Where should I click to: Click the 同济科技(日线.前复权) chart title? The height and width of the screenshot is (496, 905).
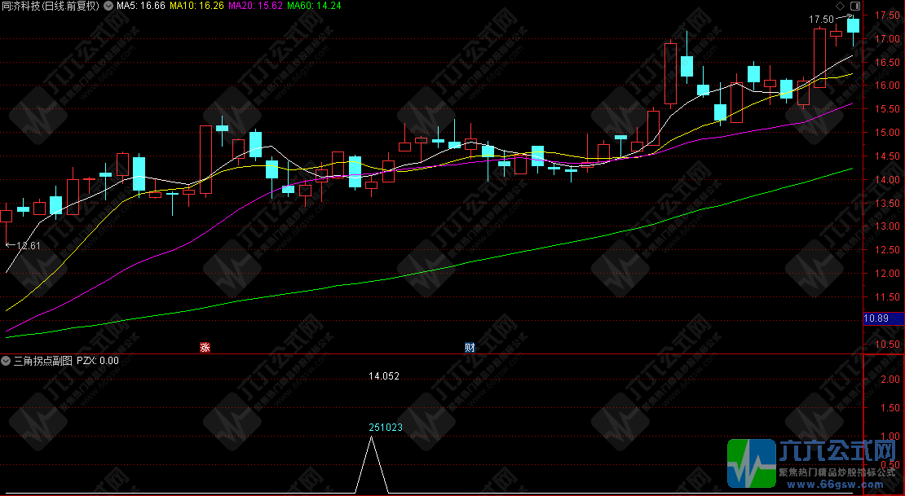tap(51, 6)
